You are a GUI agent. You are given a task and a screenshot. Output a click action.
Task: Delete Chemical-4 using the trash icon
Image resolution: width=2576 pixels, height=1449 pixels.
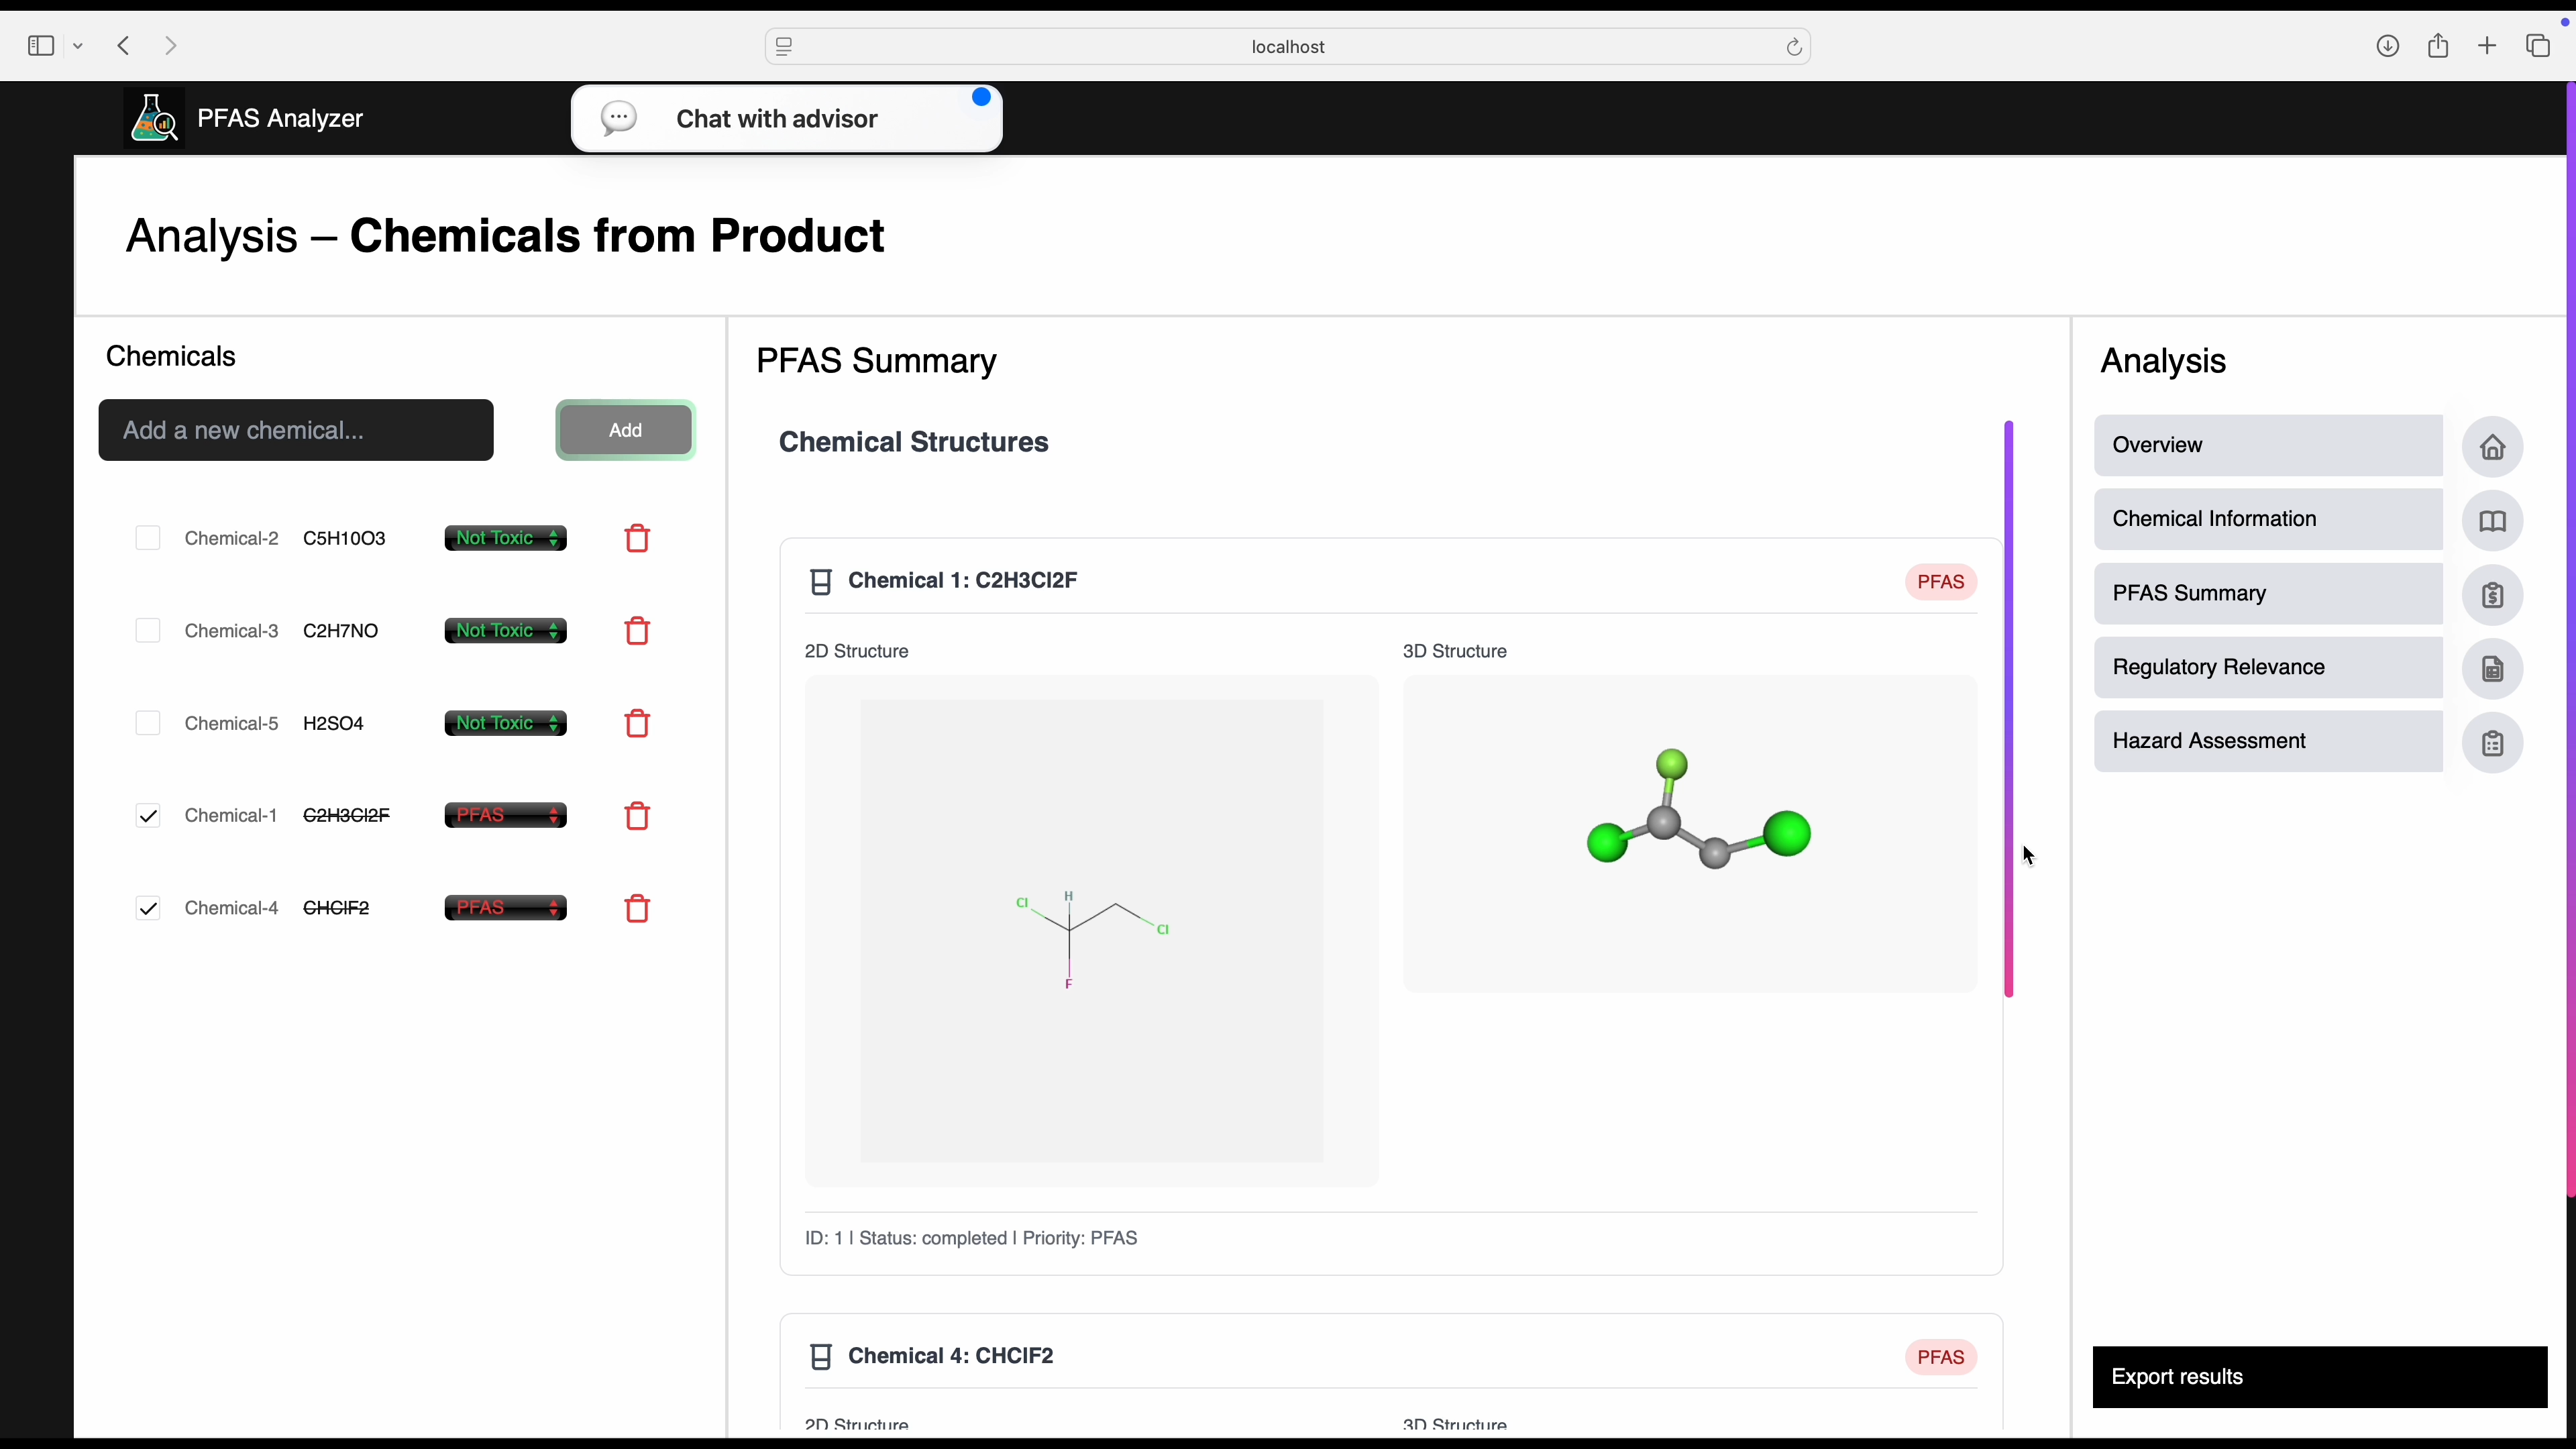(637, 909)
